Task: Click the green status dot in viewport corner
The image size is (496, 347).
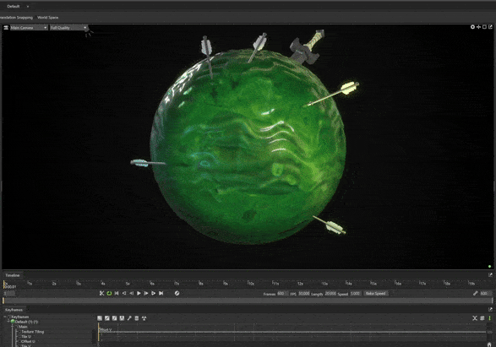Action: (x=490, y=267)
